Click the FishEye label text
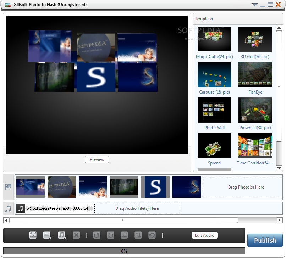 pos(255,92)
